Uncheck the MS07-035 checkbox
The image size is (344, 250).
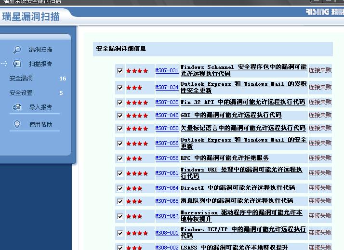pyautogui.click(x=120, y=103)
